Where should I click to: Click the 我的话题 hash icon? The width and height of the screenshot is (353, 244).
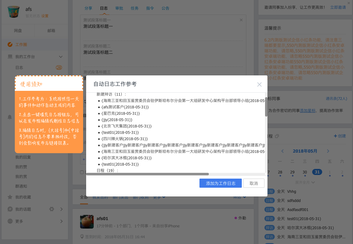click(x=10, y=209)
